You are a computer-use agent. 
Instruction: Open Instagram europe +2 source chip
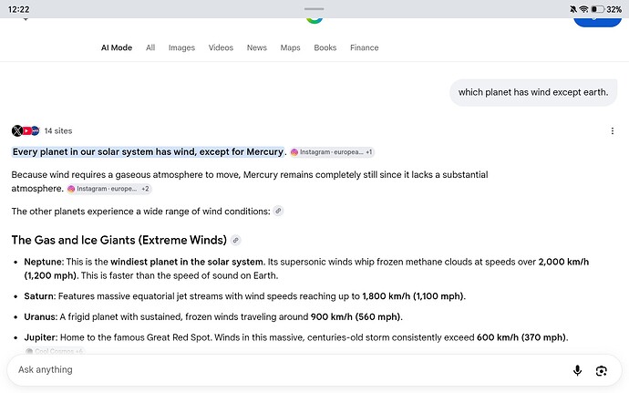(108, 189)
